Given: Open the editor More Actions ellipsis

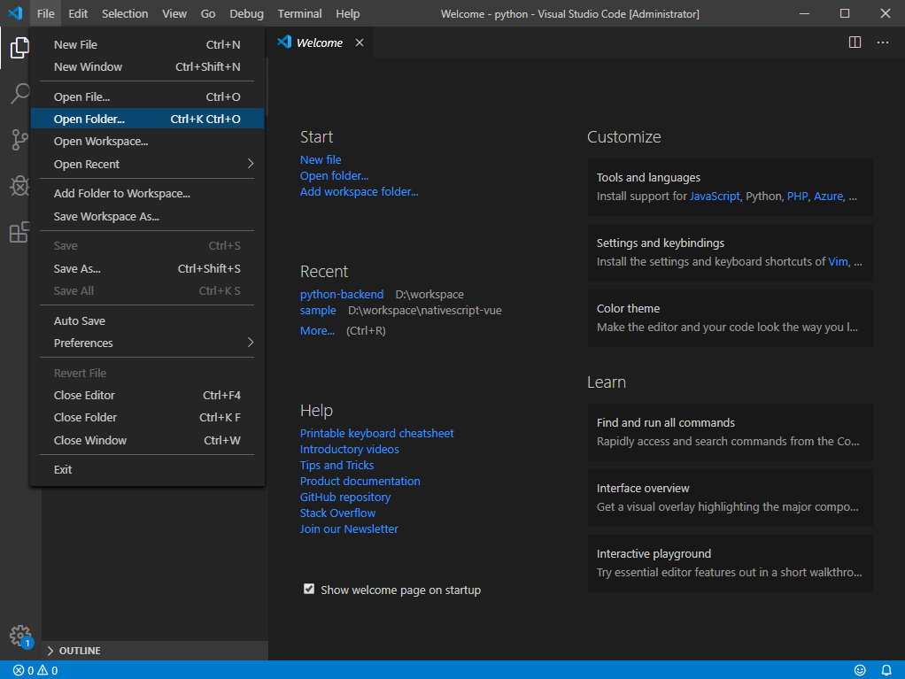Looking at the screenshot, I should [883, 42].
